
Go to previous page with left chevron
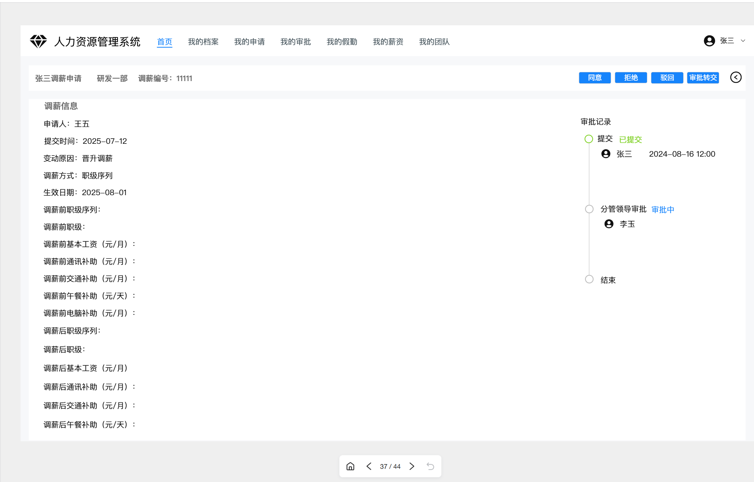tap(369, 466)
